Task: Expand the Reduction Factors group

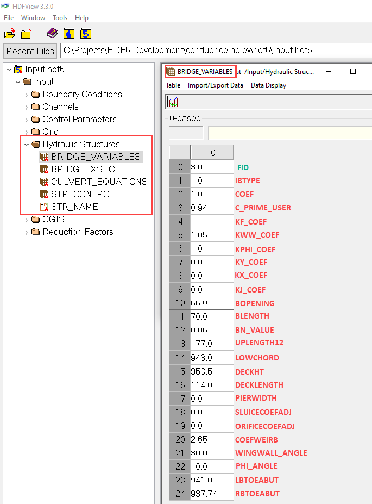Action: tap(27, 232)
